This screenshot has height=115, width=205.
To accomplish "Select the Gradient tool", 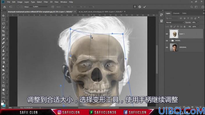I will click(3, 62).
